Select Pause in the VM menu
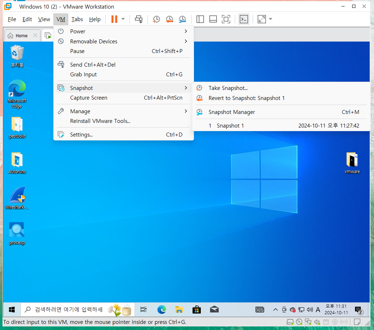 pyautogui.click(x=123, y=51)
